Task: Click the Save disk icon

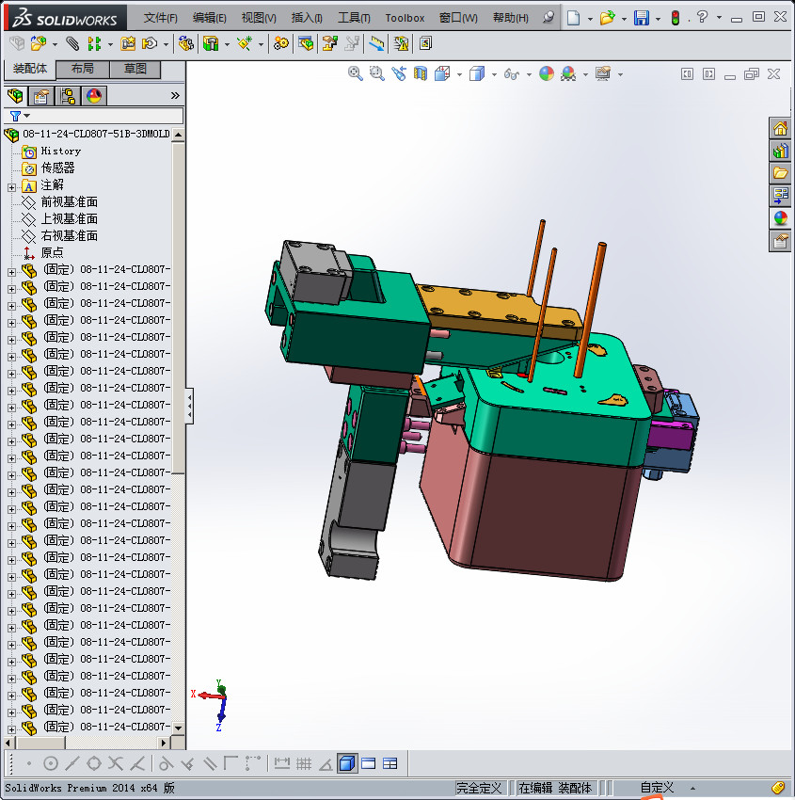Action: click(x=641, y=18)
